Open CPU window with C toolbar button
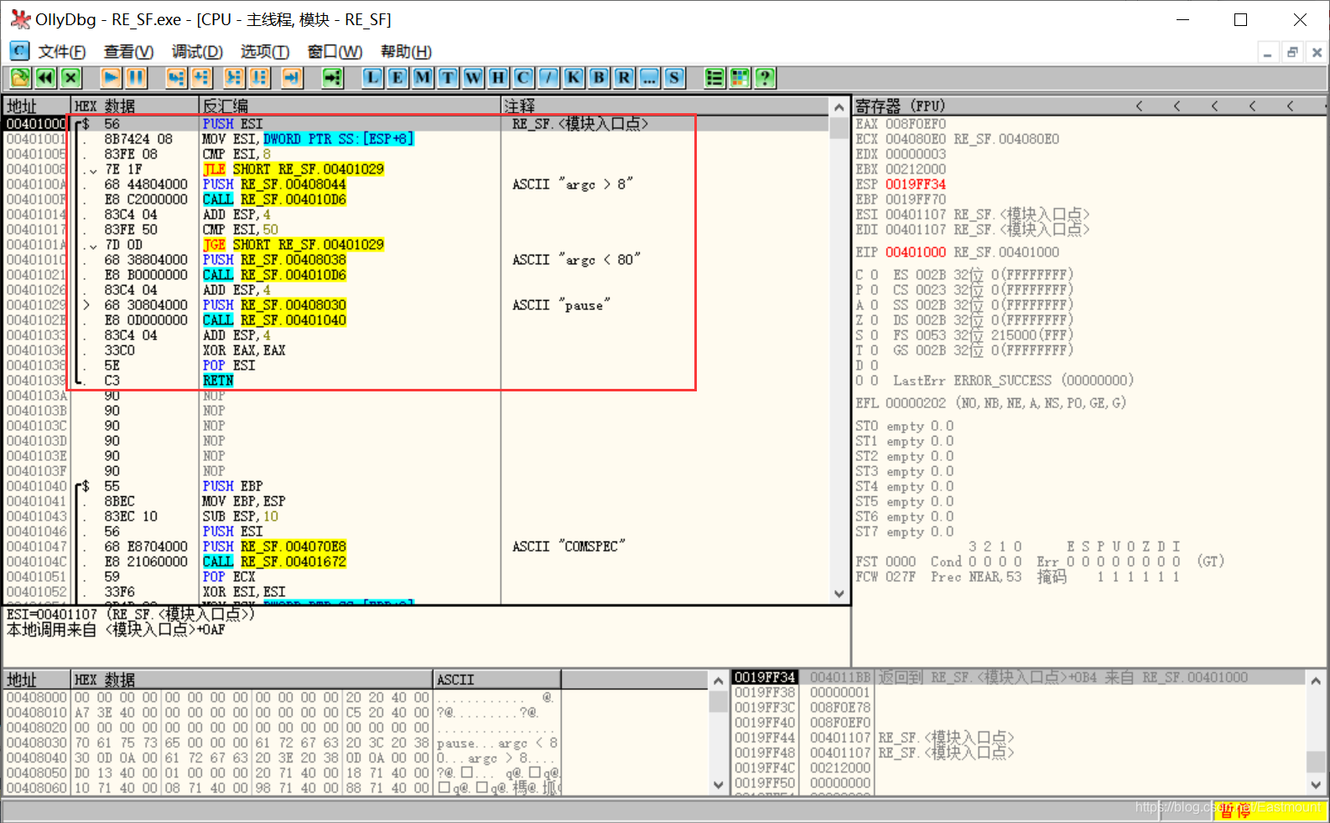The height and width of the screenshot is (823, 1330). pos(523,78)
